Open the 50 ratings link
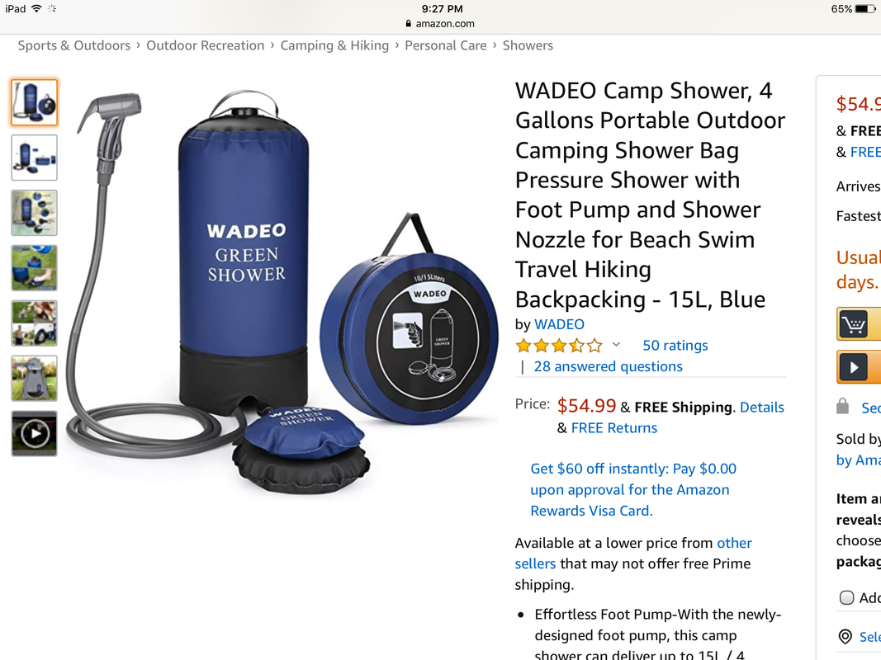This screenshot has height=660, width=881. coord(675,345)
